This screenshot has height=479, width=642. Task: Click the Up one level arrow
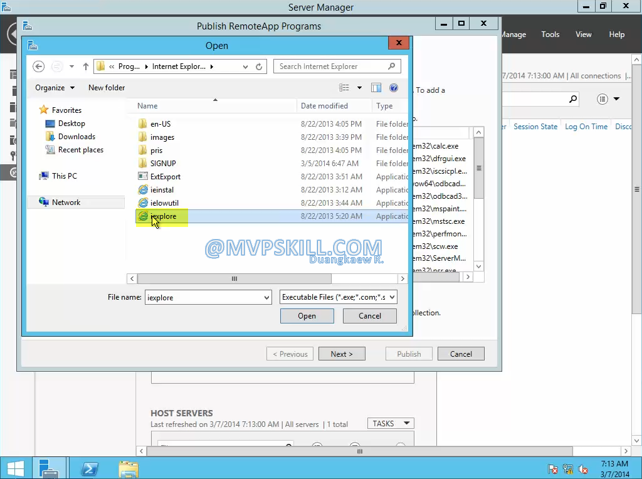pyautogui.click(x=85, y=66)
